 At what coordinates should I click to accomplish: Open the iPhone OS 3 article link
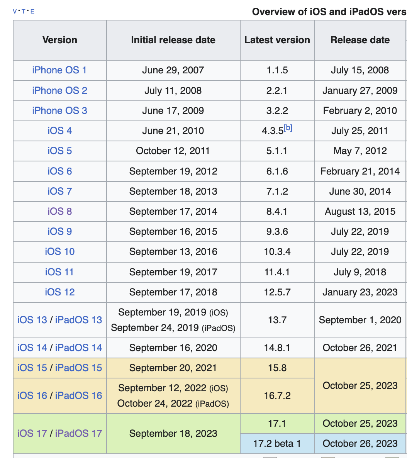coord(59,111)
